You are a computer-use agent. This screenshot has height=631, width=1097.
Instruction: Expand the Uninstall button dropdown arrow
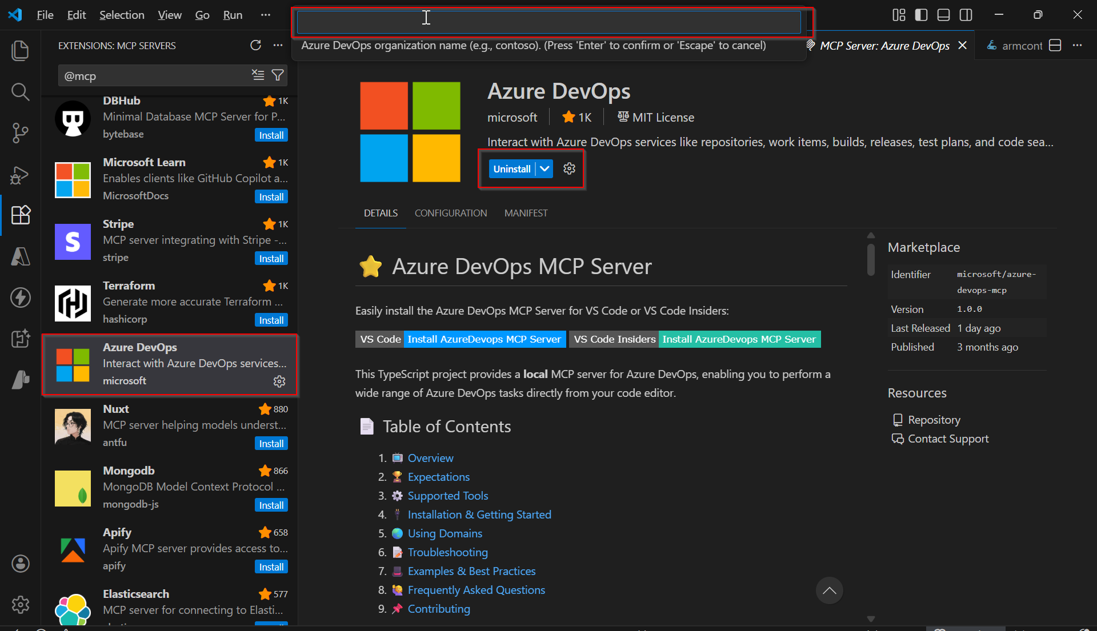coord(545,168)
